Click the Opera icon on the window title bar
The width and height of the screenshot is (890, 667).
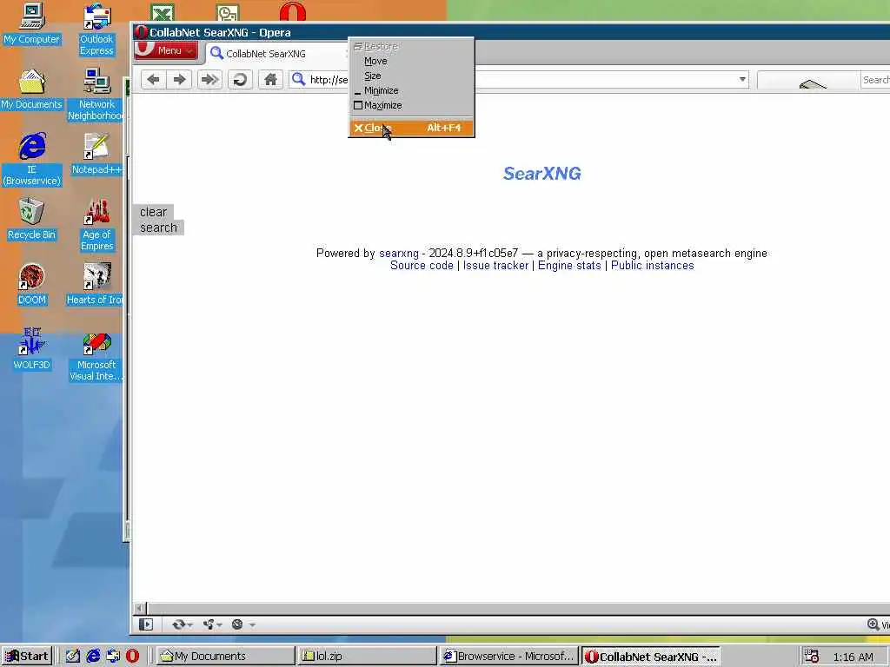click(142, 32)
